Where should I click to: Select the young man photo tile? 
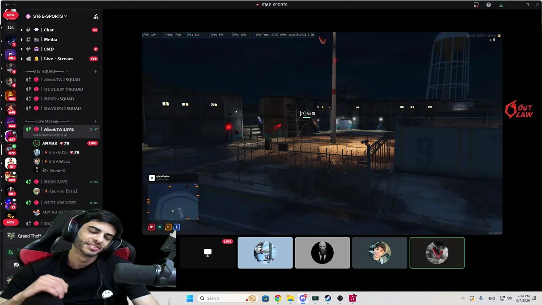(379, 252)
